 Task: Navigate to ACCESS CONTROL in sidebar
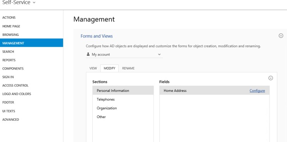tap(16, 85)
